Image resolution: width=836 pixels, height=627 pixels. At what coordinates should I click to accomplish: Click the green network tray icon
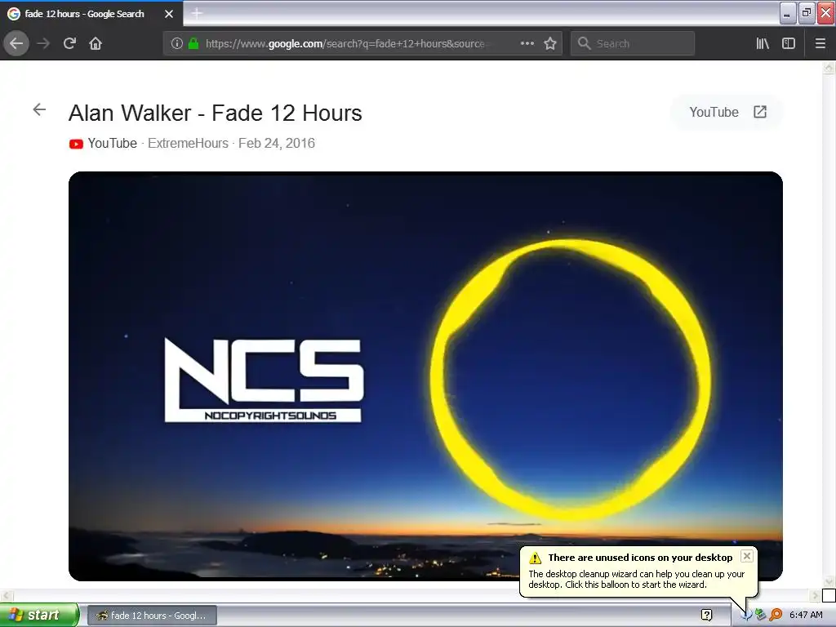pos(760,615)
